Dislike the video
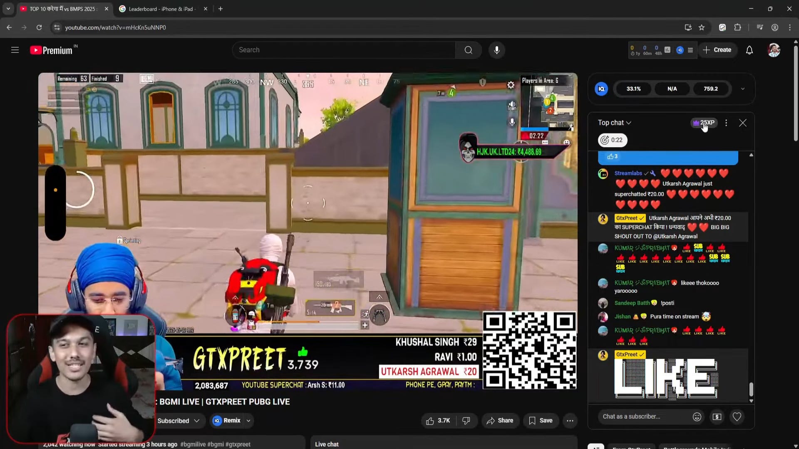 pyautogui.click(x=466, y=421)
